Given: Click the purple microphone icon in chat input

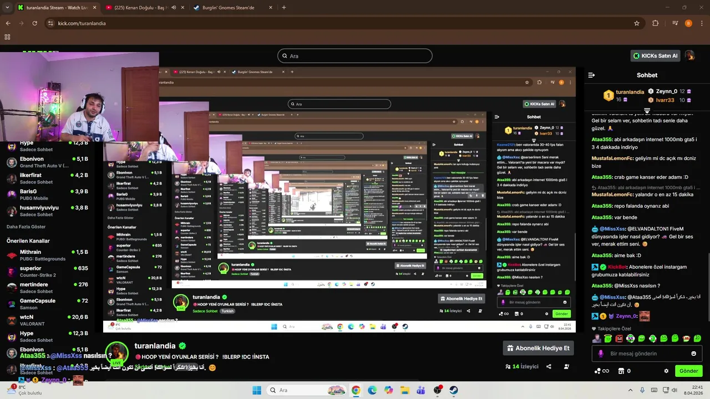Looking at the screenshot, I should click(601, 354).
